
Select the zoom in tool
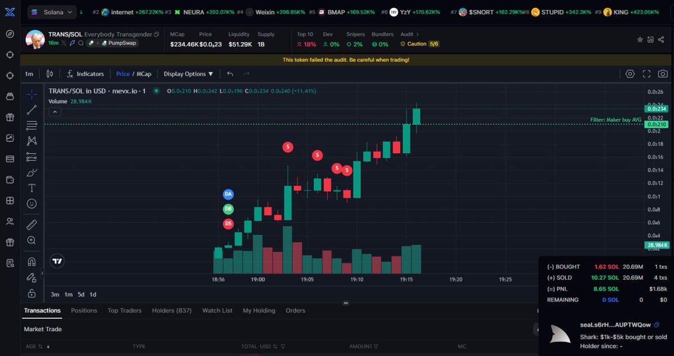[x=31, y=240]
